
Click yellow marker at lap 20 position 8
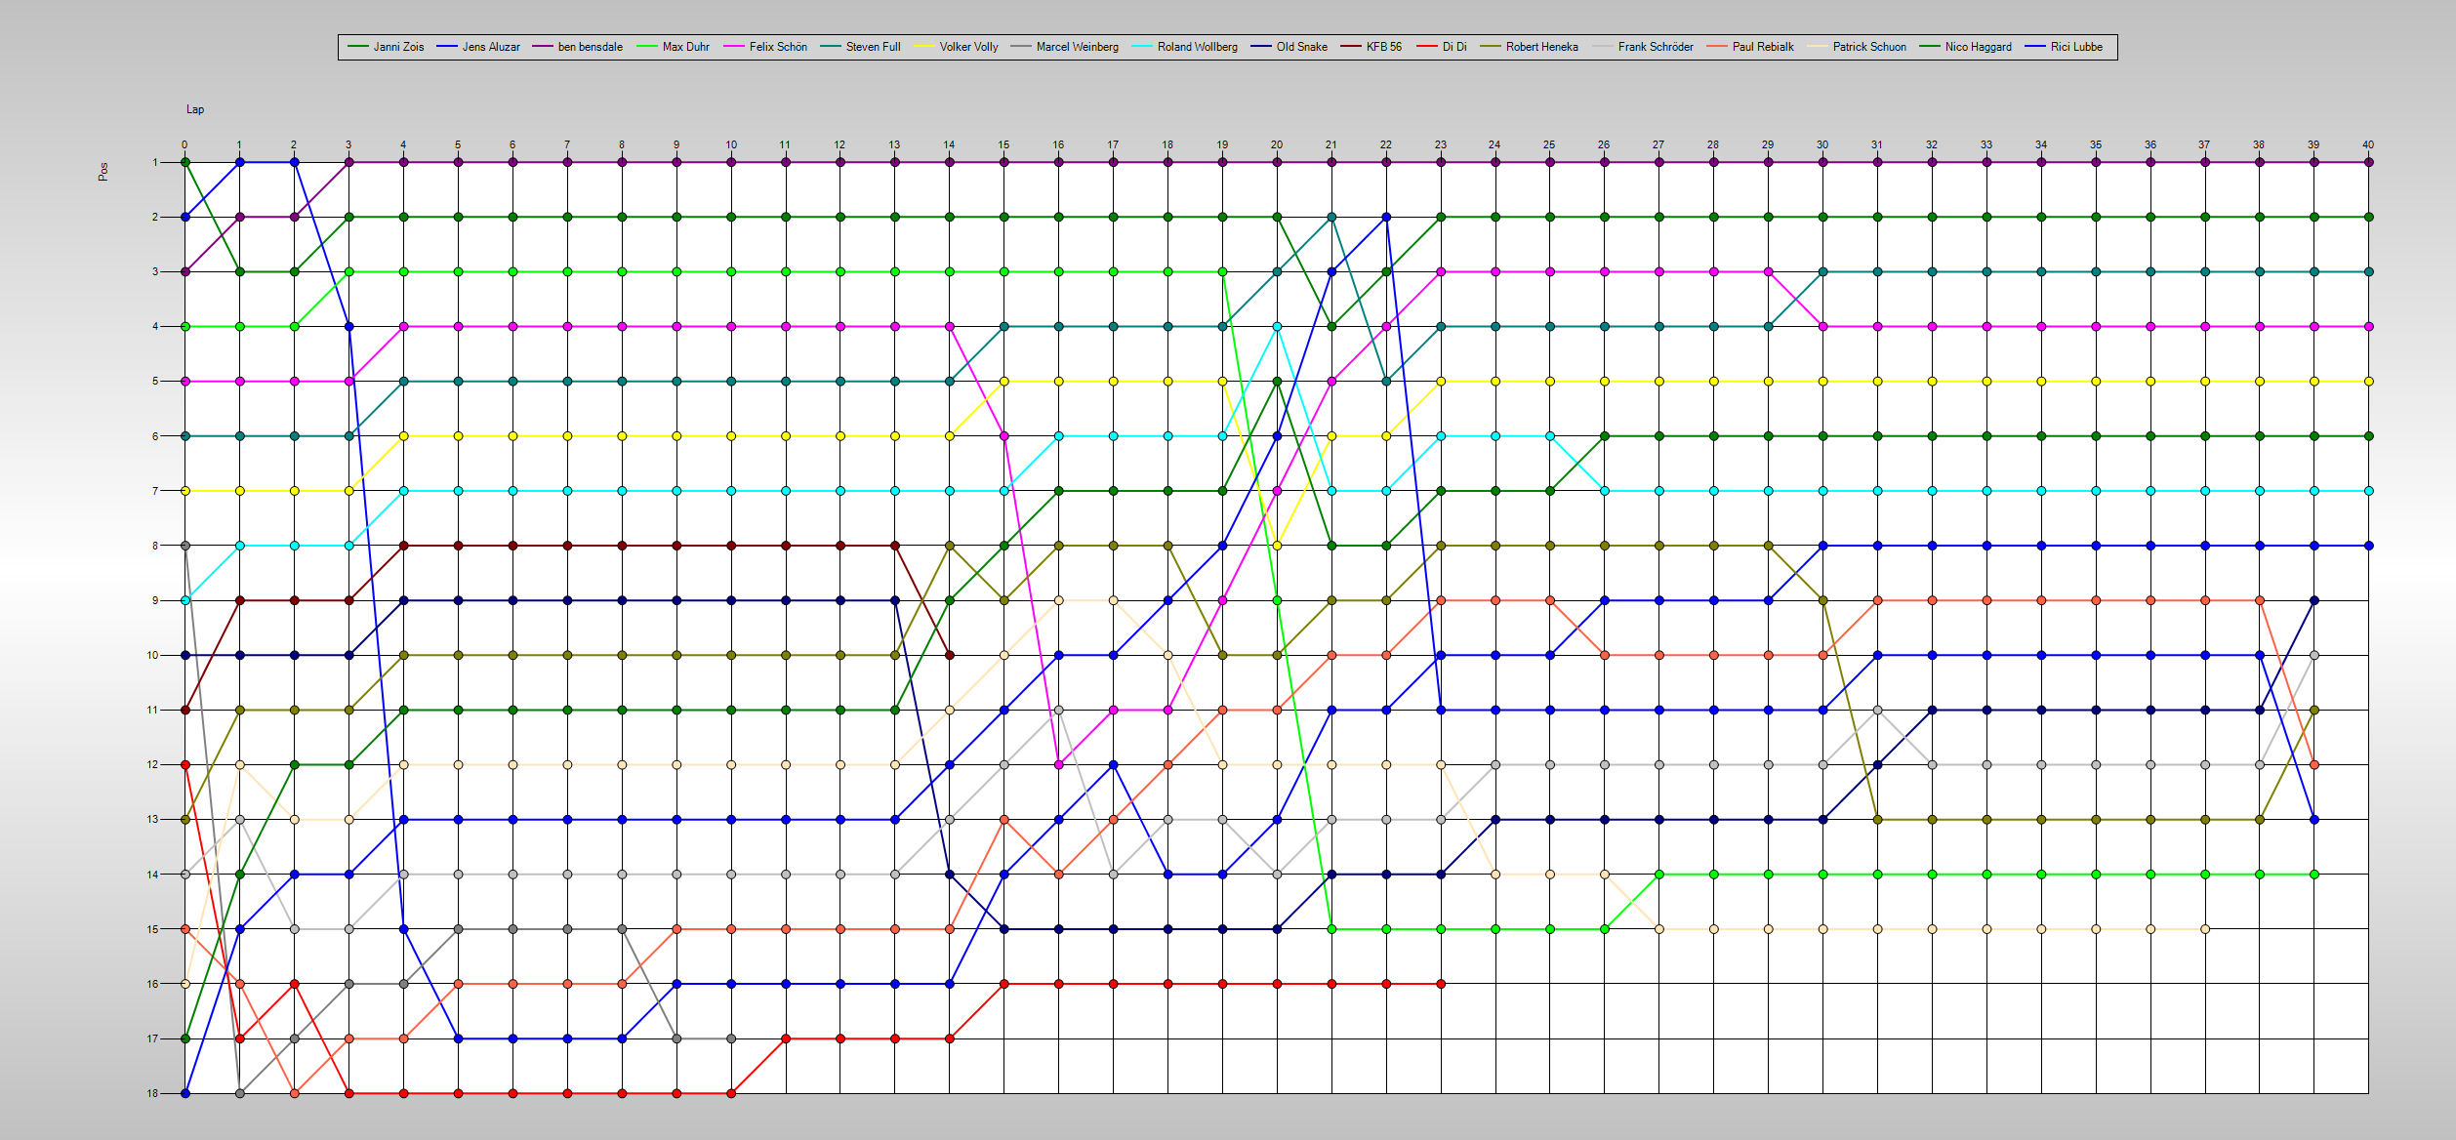pos(1277,546)
